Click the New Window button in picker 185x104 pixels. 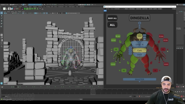pyautogui.click(x=132, y=9)
